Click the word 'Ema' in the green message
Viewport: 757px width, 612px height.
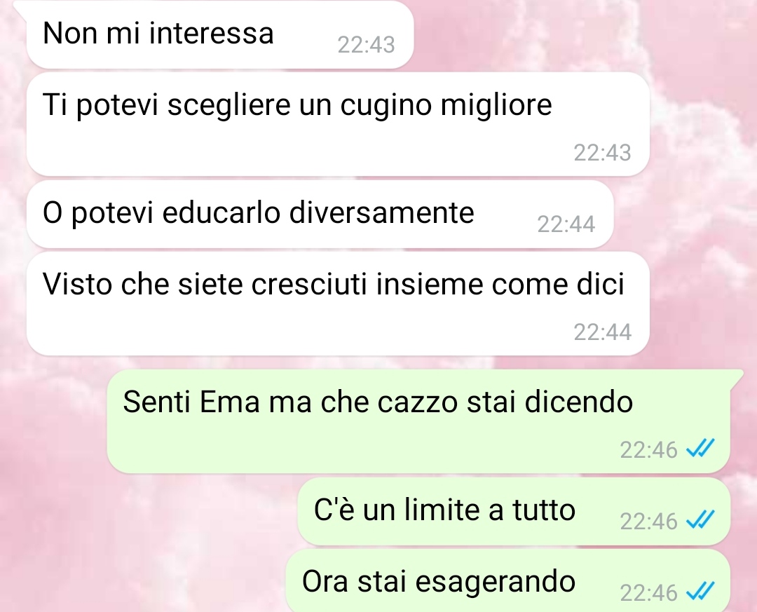pos(229,402)
